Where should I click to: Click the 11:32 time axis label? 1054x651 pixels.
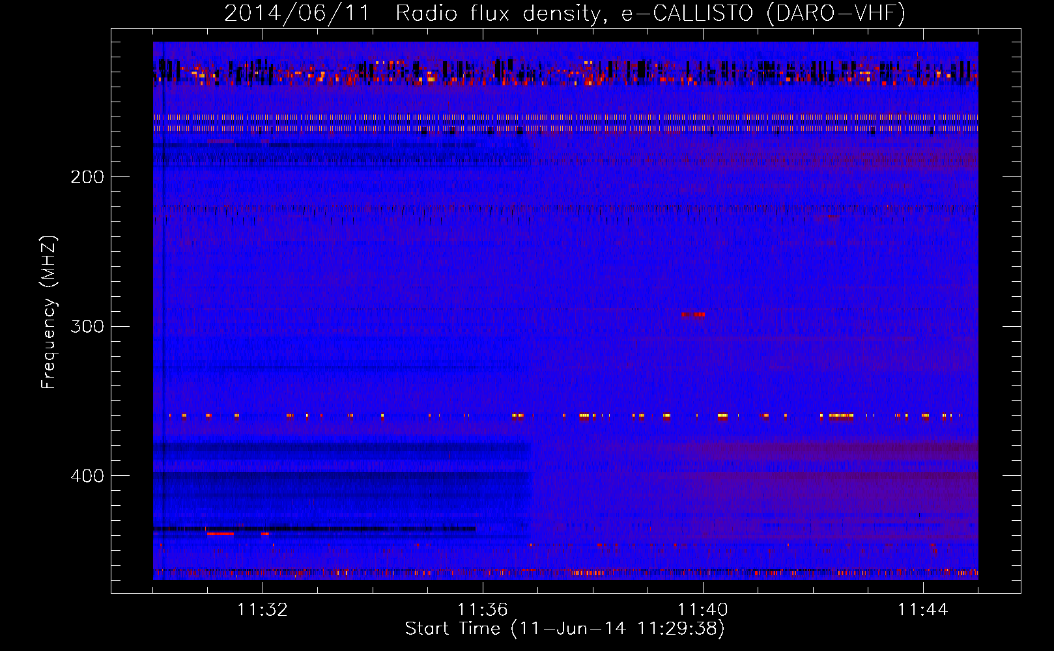coord(263,610)
